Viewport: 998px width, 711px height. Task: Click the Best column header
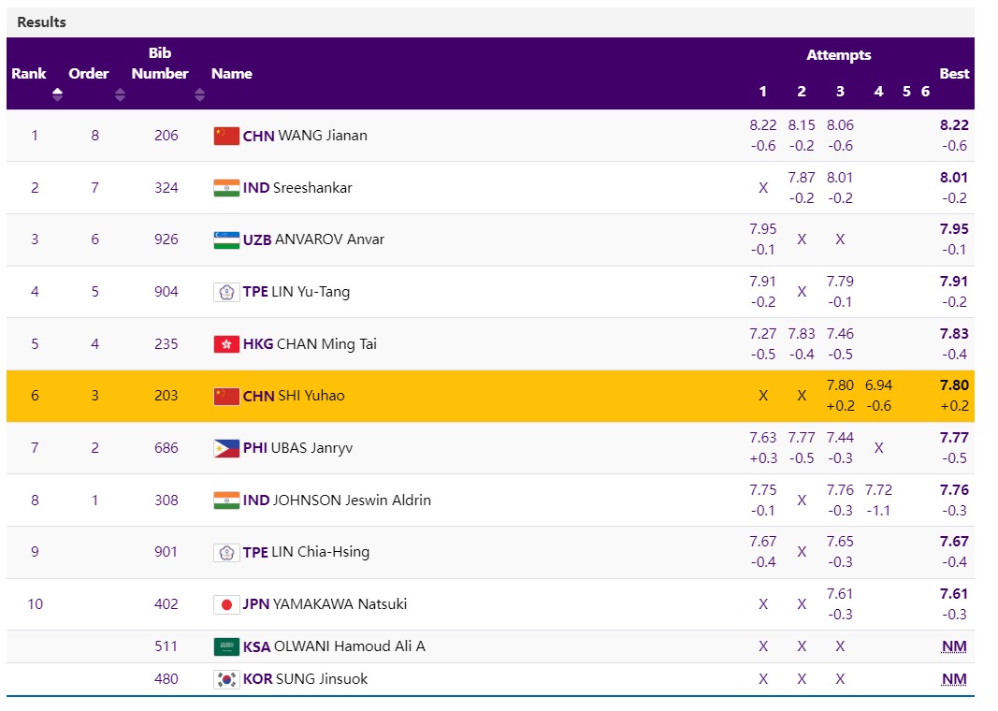[x=954, y=74]
